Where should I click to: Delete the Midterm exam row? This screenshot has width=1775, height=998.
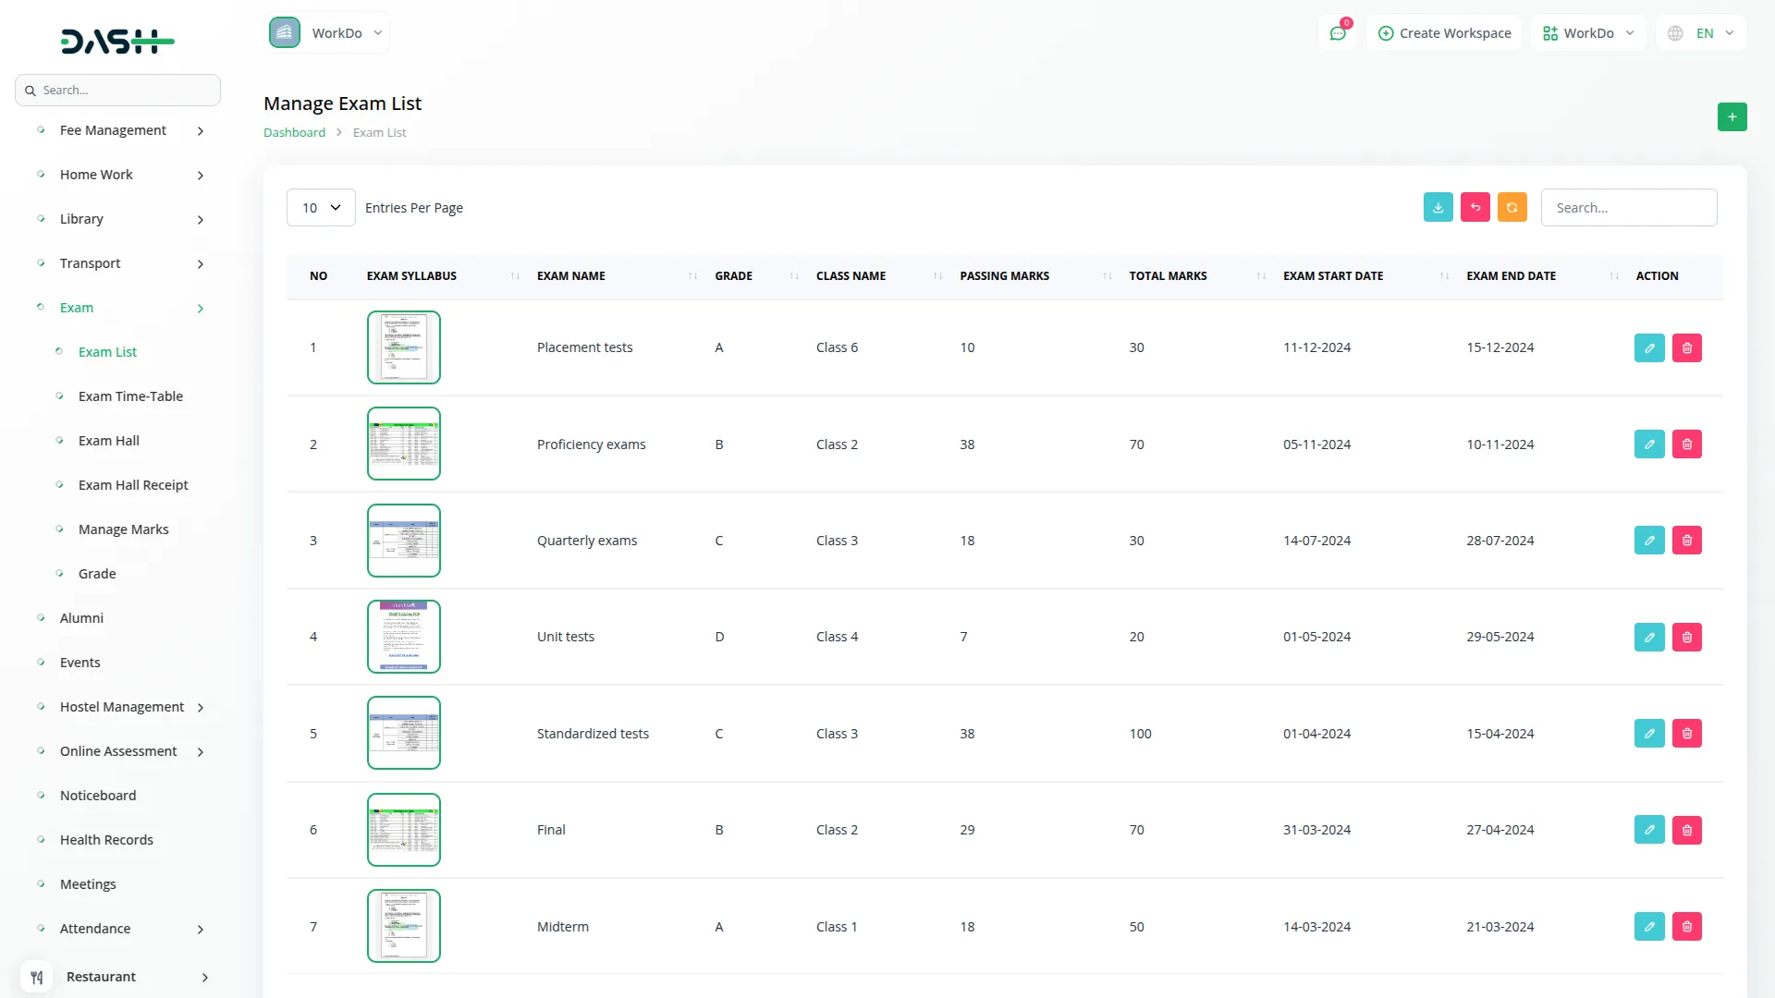click(x=1687, y=927)
